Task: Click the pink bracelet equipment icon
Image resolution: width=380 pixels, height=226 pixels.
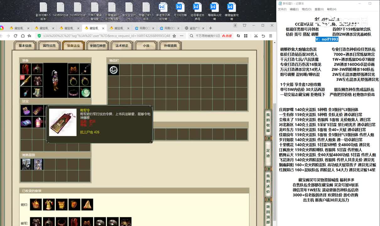Action: point(73,92)
